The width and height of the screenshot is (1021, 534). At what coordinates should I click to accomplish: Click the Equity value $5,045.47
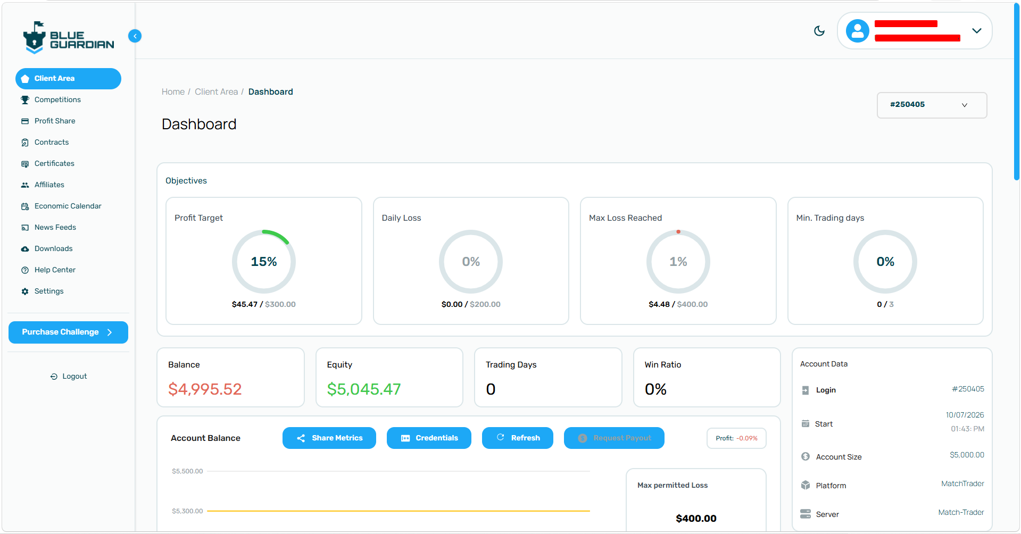(364, 389)
